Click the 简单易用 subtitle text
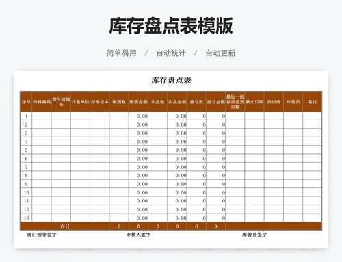Image resolution: width=342 pixels, height=262 pixels. pyautogui.click(x=122, y=53)
